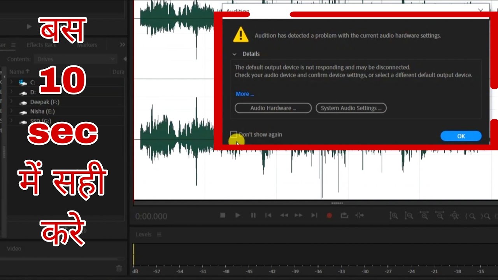Expand the Nisha (E:) drive row

point(12,111)
